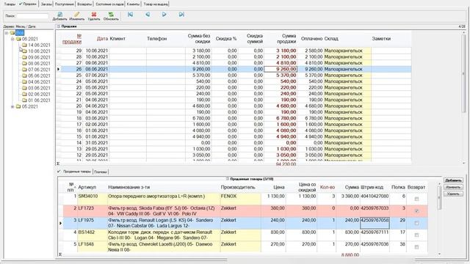Click folder icon of 09.06.2021 tree node
470x264 pixels.
tap(24, 57)
